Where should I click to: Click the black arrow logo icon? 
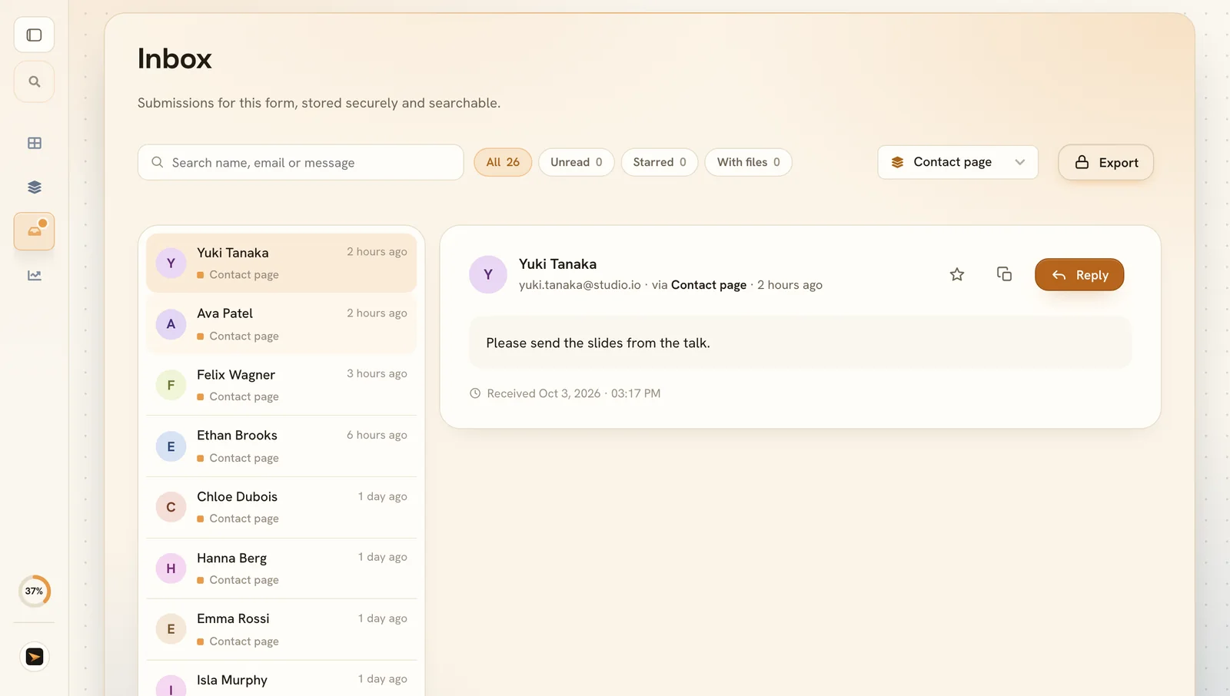[34, 657]
